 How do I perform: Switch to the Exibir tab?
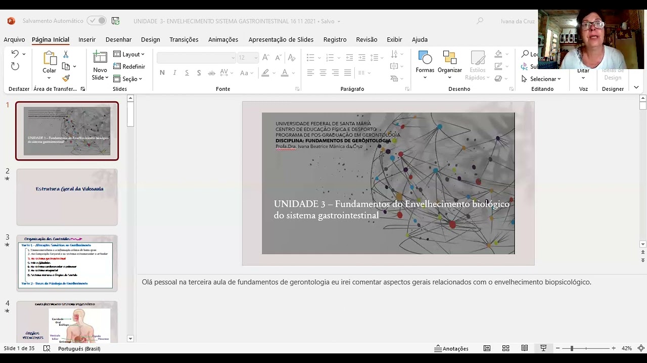click(394, 39)
